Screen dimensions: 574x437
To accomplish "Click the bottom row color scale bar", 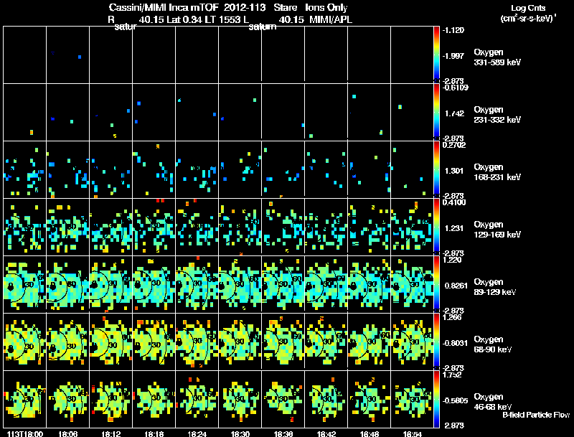I will (436, 399).
